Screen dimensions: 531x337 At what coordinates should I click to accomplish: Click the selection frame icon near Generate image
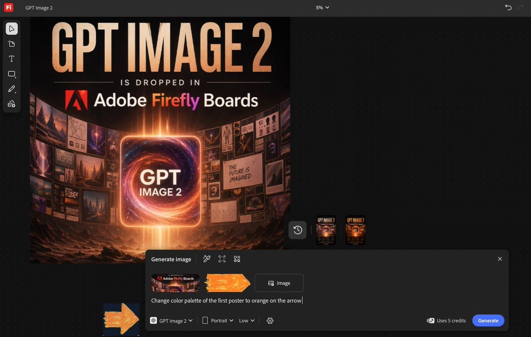click(221, 259)
